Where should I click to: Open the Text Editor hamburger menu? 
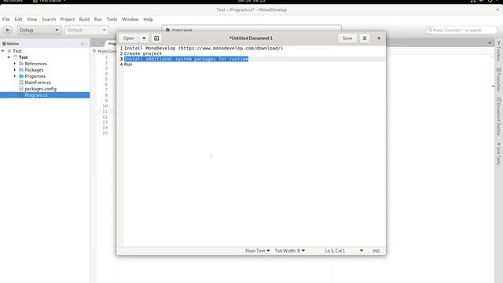tap(365, 39)
